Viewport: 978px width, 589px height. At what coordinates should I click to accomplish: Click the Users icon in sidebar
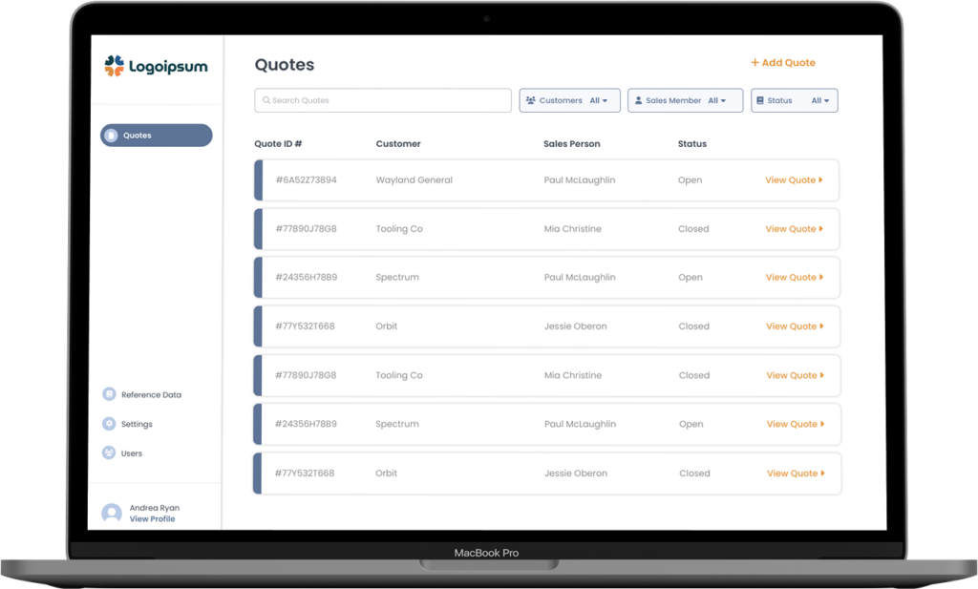pos(109,453)
